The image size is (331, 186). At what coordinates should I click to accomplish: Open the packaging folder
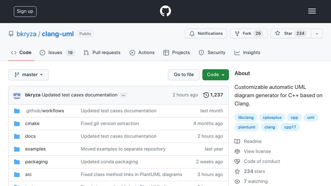36,162
